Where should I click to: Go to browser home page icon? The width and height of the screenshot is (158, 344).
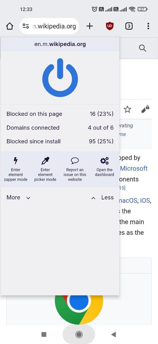pyautogui.click(x=10, y=26)
